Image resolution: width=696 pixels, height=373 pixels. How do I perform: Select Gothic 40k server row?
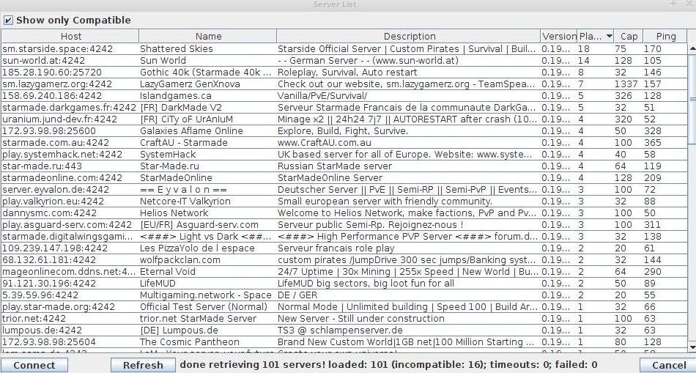[x=344, y=73]
